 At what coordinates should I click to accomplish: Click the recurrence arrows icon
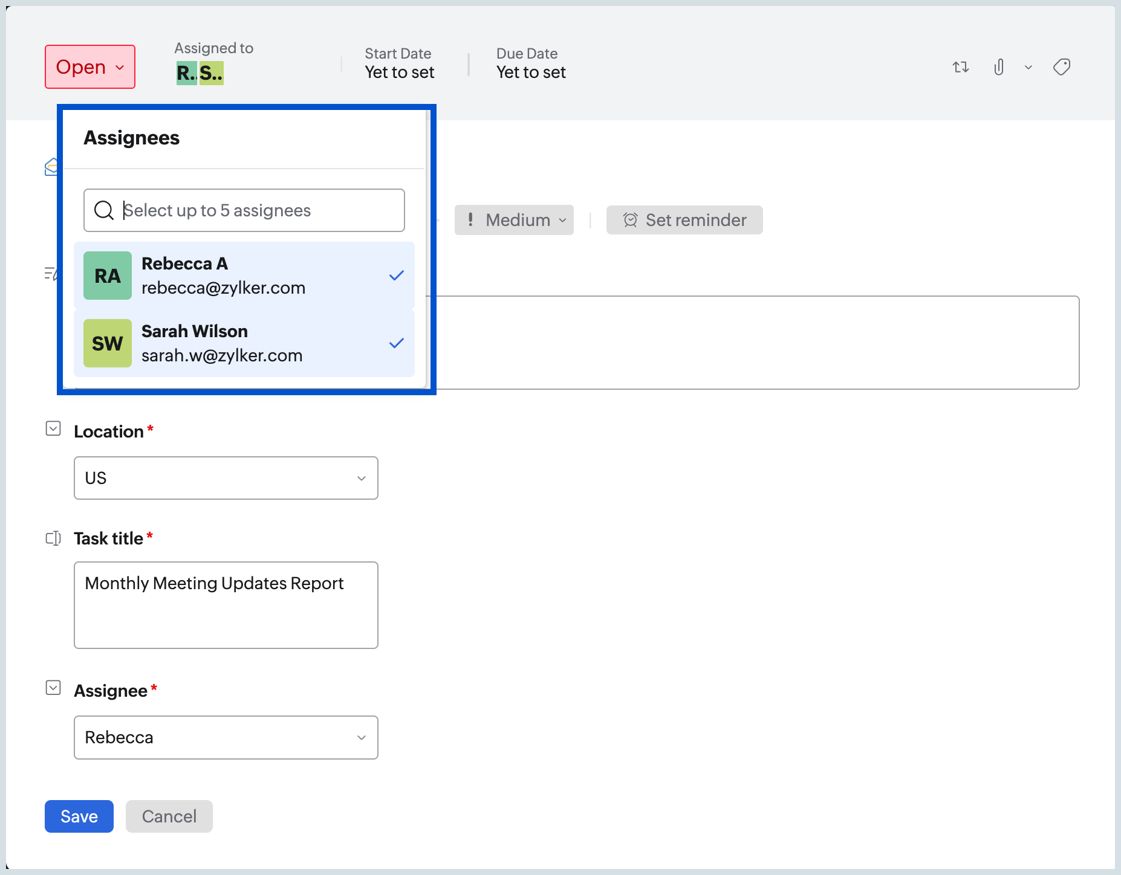[x=961, y=67]
